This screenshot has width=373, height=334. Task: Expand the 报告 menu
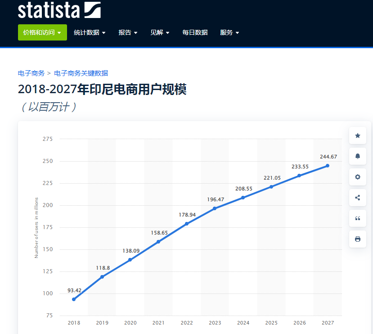coord(128,32)
